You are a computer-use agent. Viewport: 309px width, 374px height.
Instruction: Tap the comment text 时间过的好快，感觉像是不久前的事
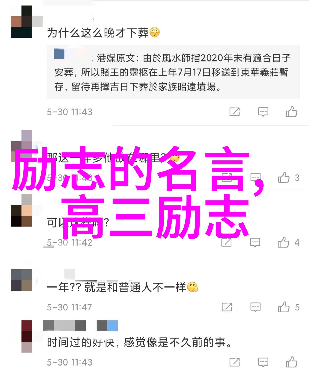[140, 343]
